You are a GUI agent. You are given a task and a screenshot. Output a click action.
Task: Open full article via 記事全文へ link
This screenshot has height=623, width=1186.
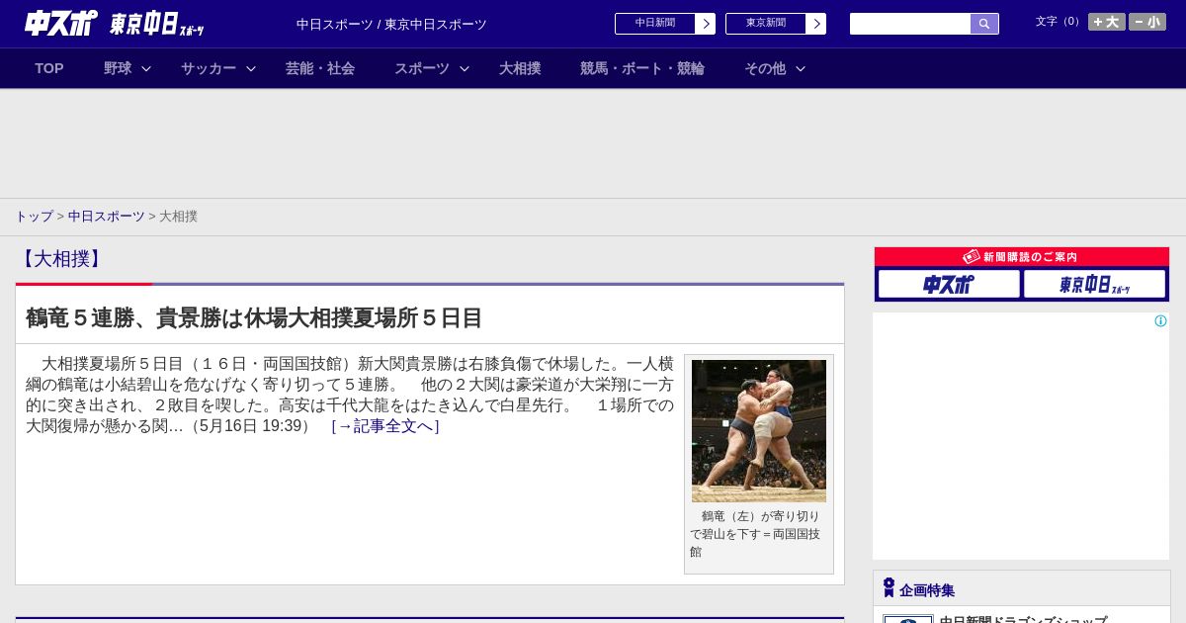385,426
